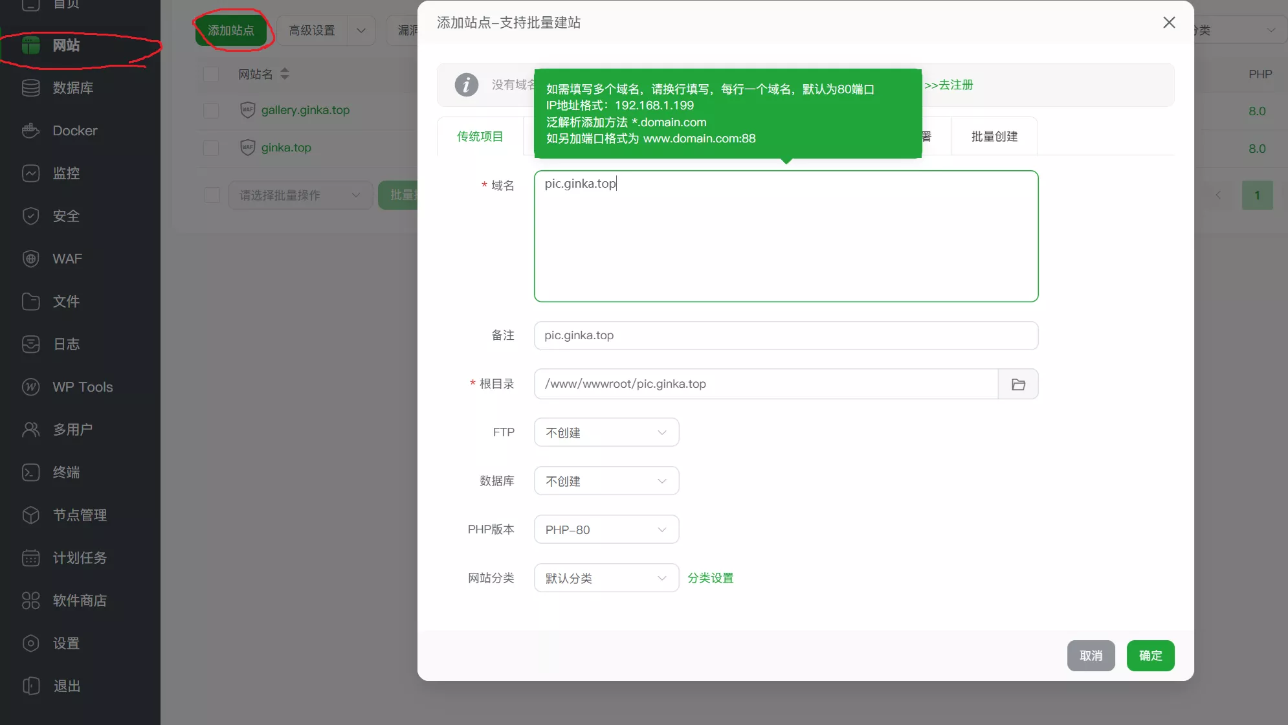The image size is (1288, 725).
Task: Sort by 网站名 column arrows
Action: pos(285,74)
